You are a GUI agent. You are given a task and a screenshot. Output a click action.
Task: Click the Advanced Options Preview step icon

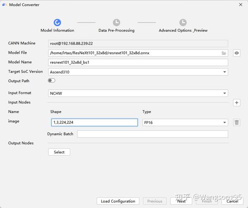click(183, 23)
